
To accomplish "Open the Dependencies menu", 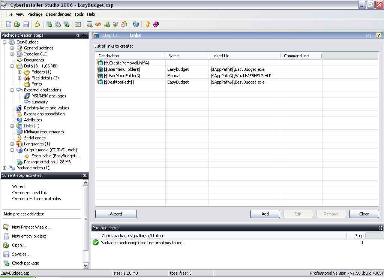I will 58,14.
